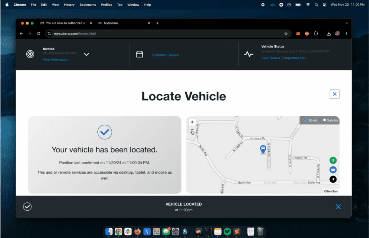The image size is (369, 238).
Task: Open the View menu
Action: point(55,5)
